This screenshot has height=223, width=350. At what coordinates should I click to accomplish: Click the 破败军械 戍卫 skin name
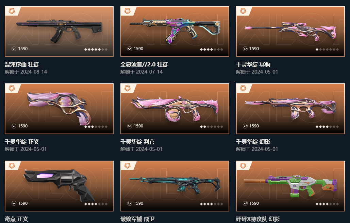click(x=137, y=219)
